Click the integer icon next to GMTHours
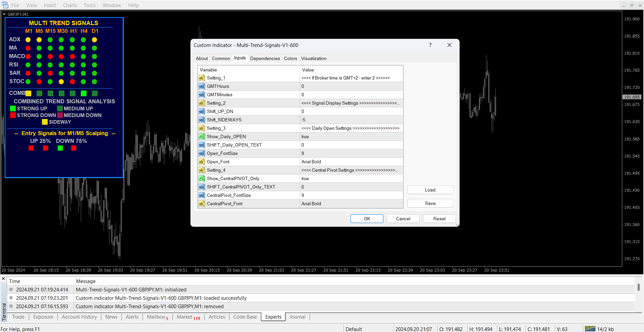 click(x=201, y=86)
